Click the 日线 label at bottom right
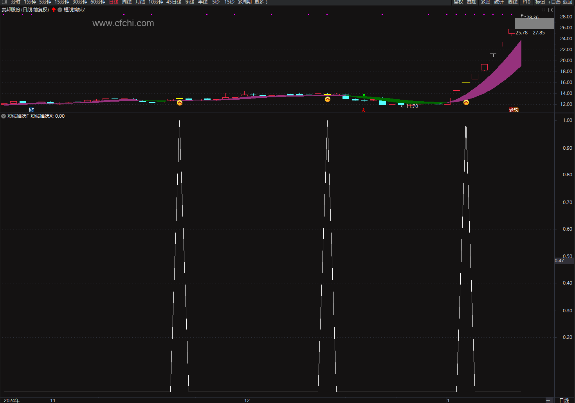 (564, 400)
